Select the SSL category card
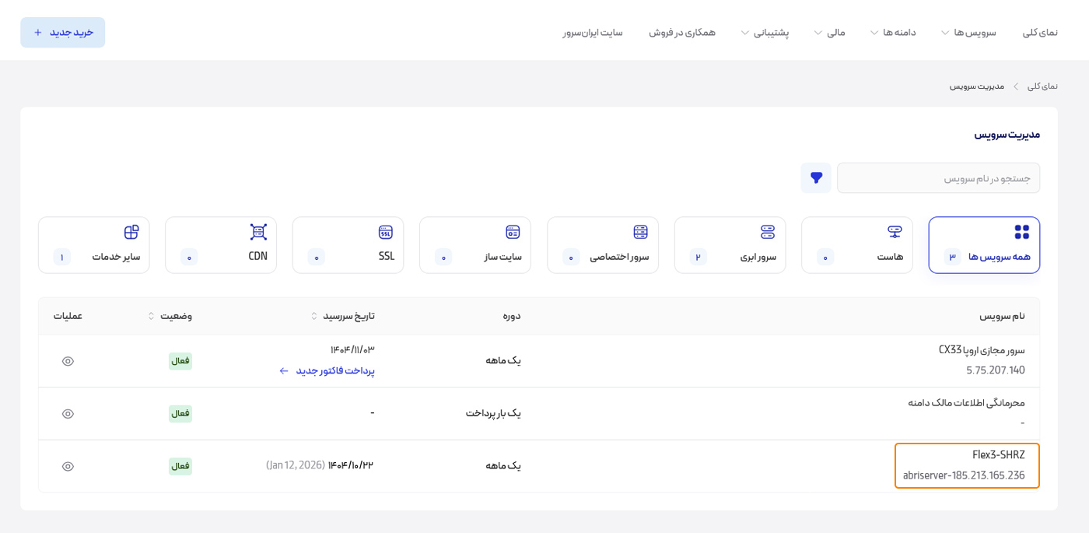 [348, 245]
